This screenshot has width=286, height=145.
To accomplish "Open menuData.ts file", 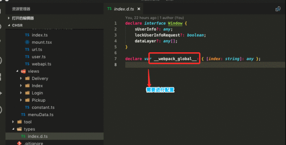I will pos(40,115).
